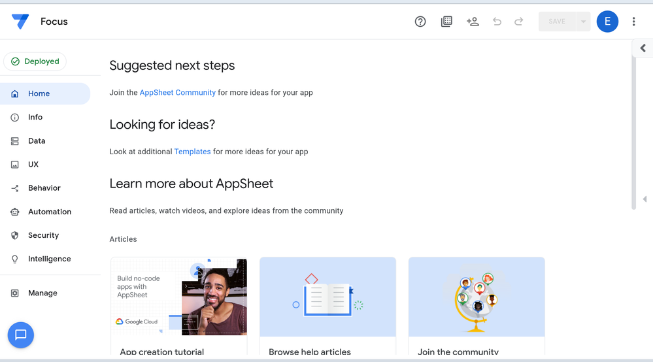Follow the AppSheet Community link

[177, 92]
